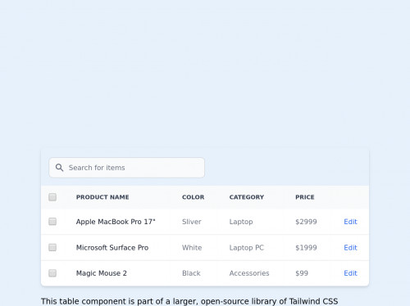Click the $2999 price cell
This screenshot has width=410, height=306.
306,222
